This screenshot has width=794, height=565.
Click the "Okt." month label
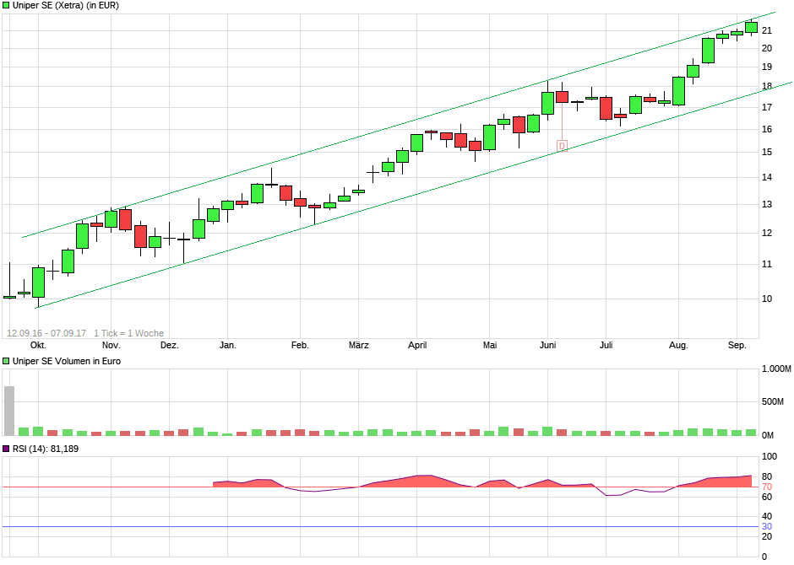coord(39,345)
